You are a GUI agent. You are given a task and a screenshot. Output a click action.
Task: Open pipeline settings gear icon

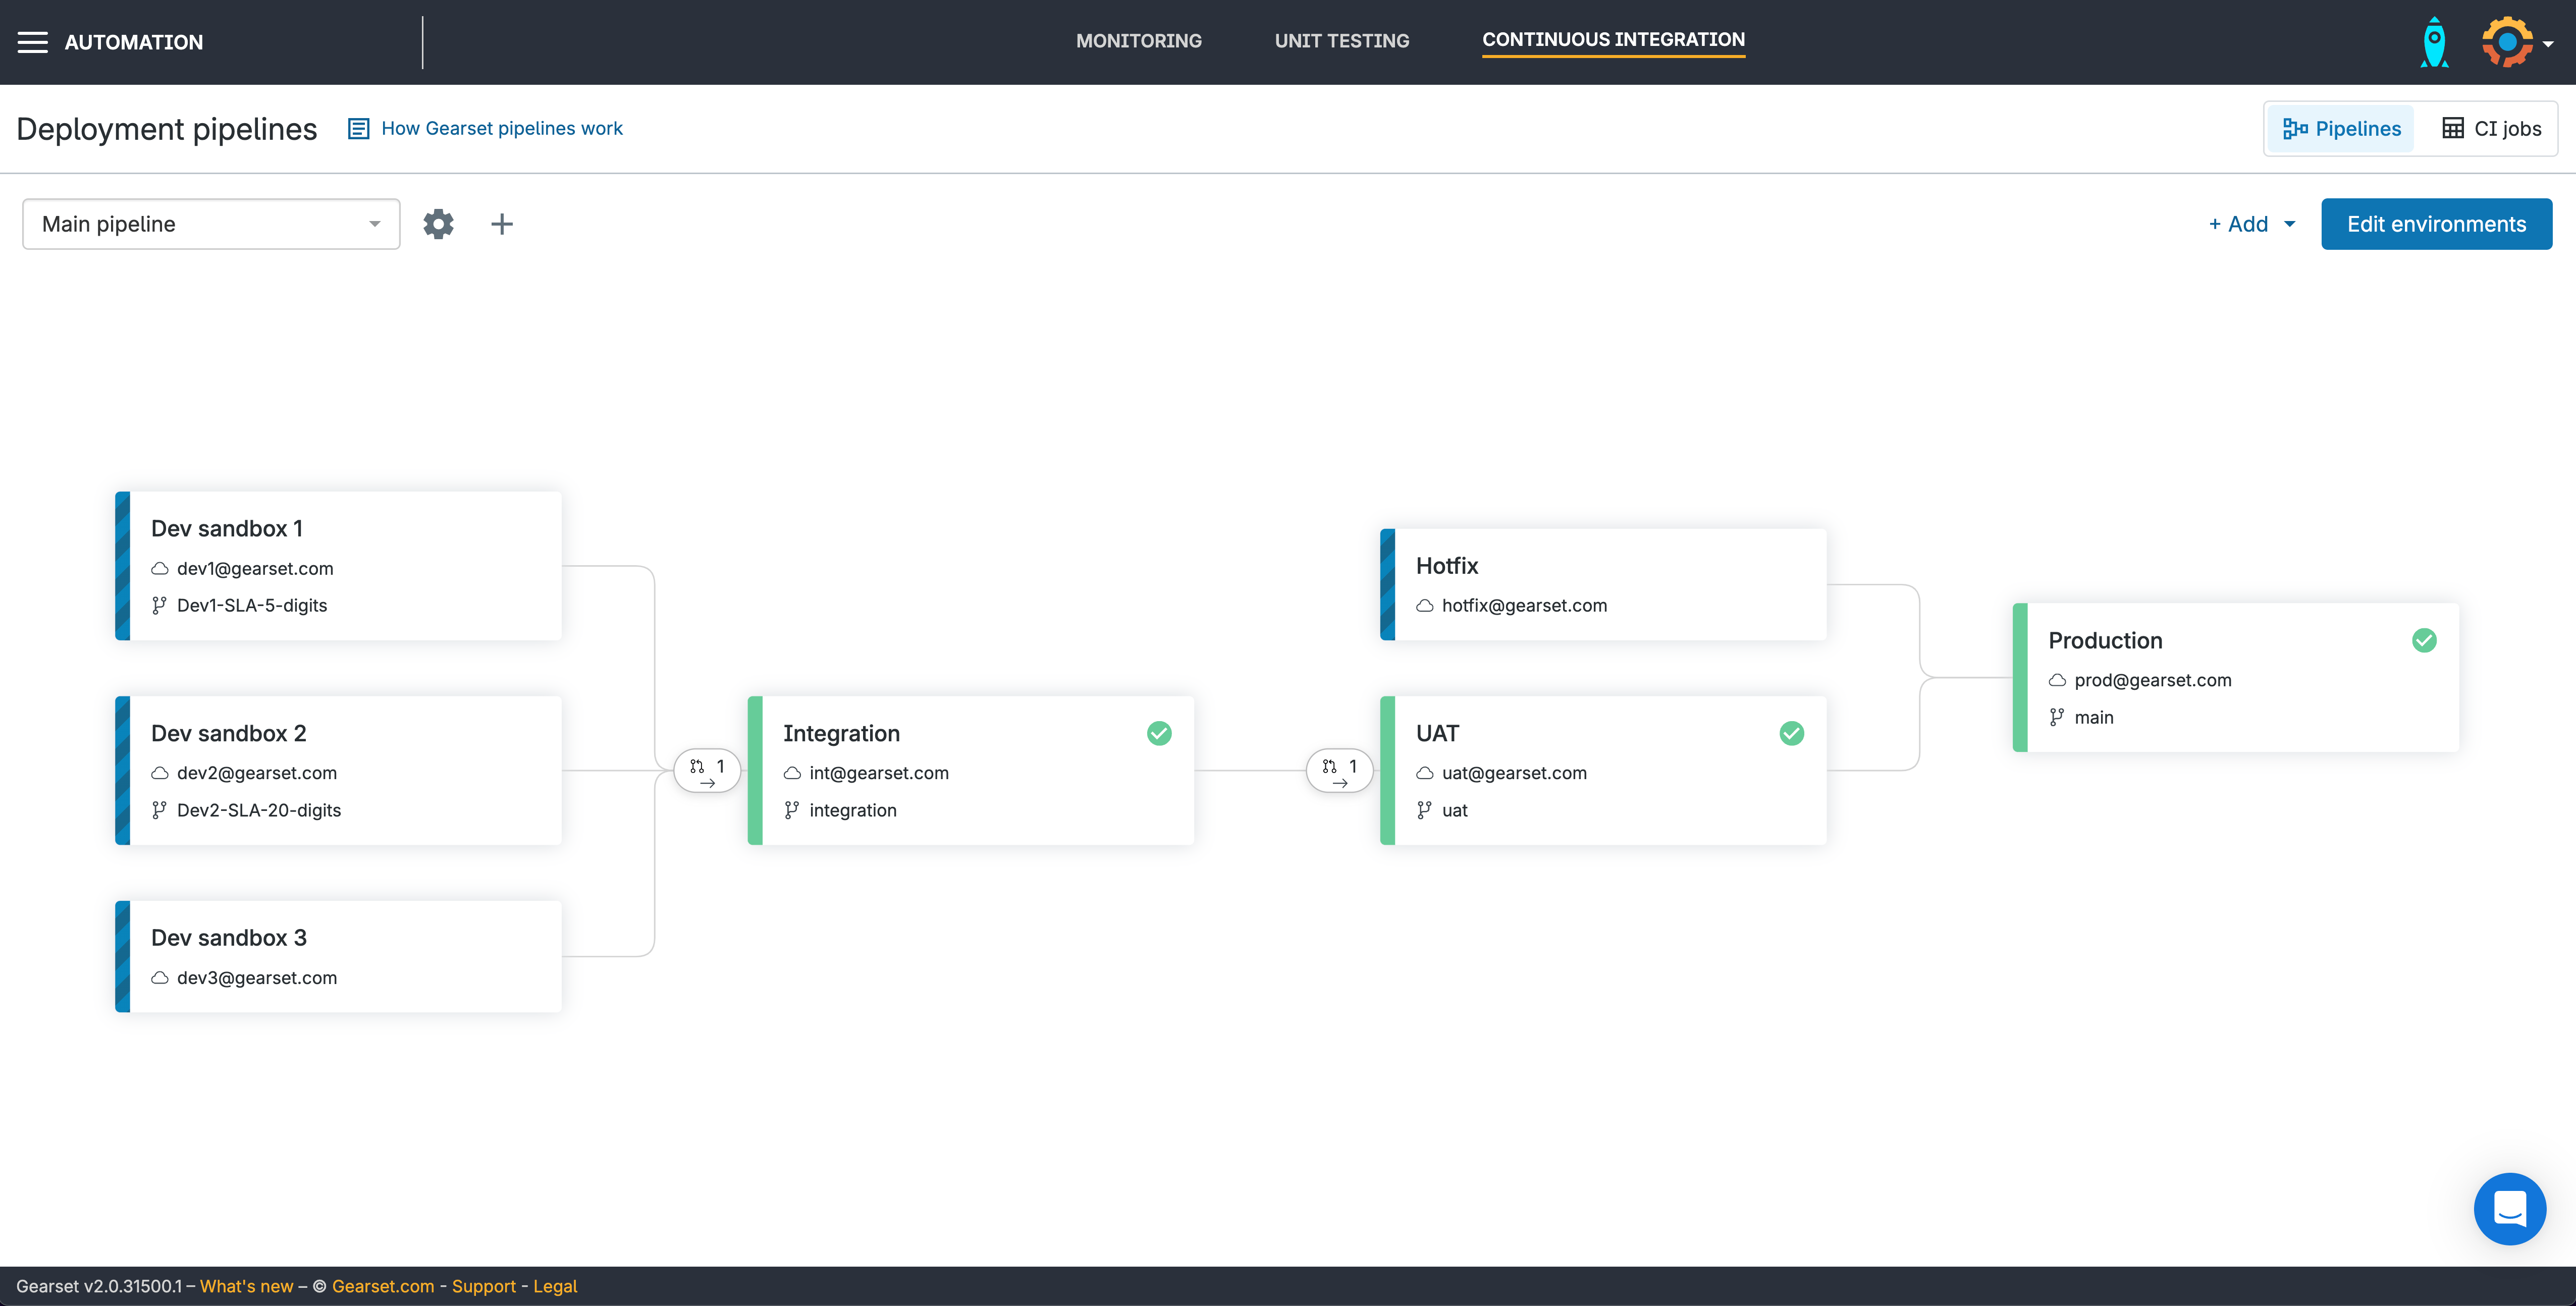438,224
